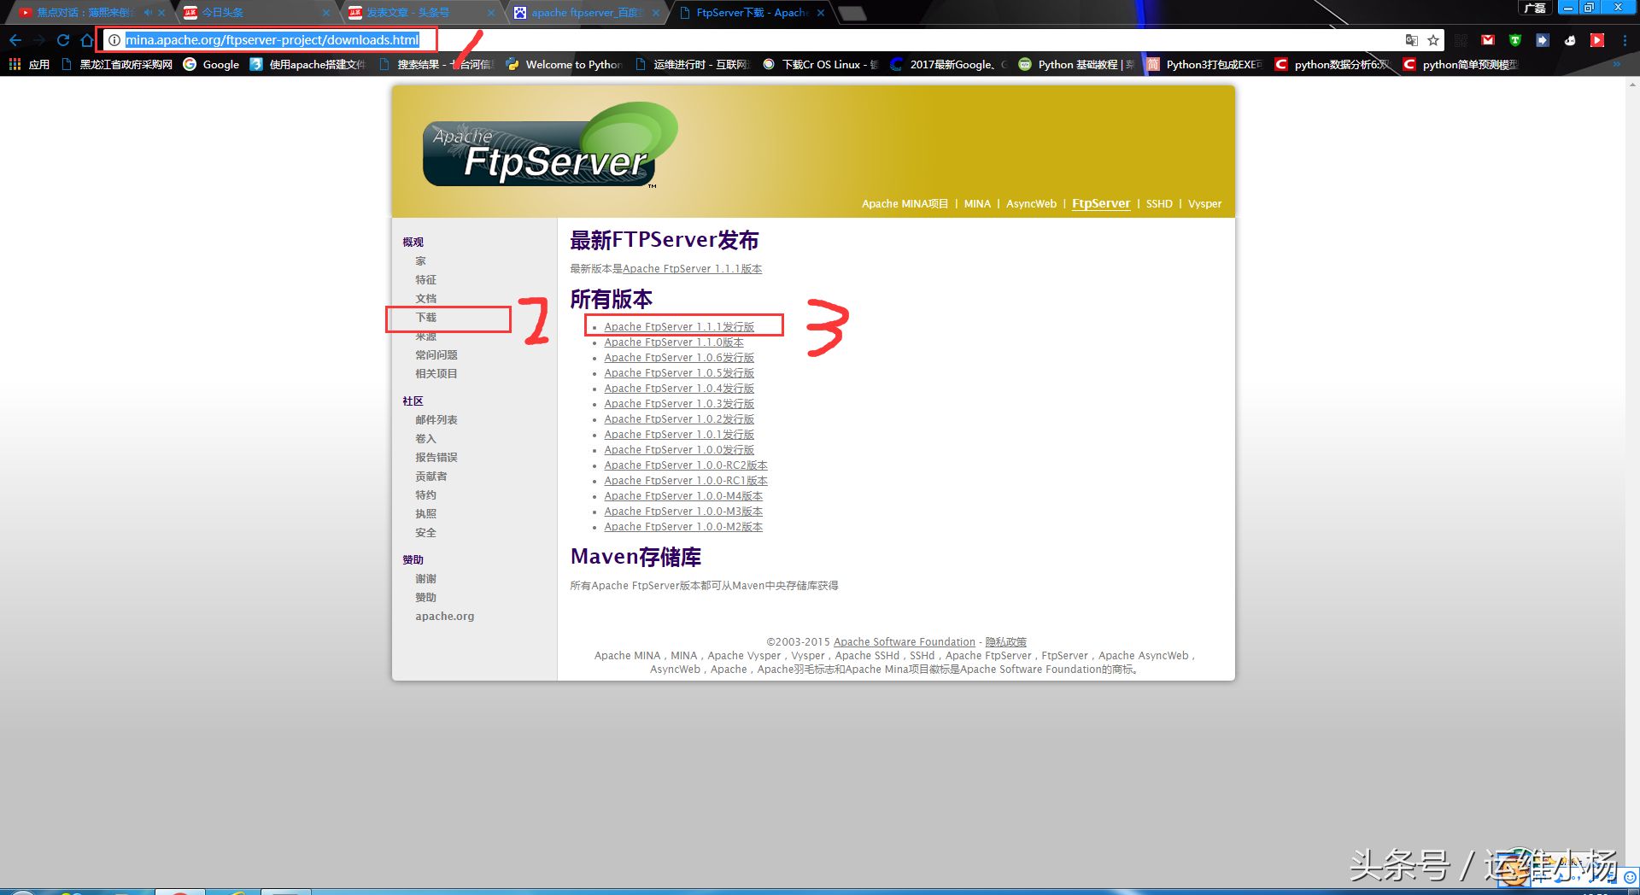1640x895 pixels.
Task: Open 下载 in the sidebar
Action: pyautogui.click(x=425, y=318)
